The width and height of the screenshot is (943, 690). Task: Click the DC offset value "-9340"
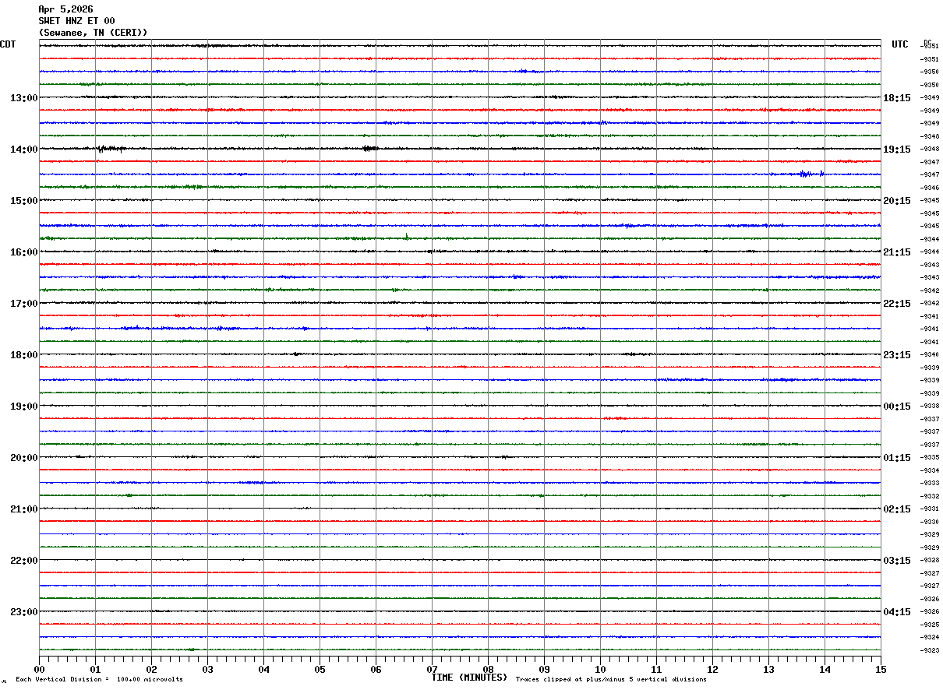pyautogui.click(x=931, y=355)
